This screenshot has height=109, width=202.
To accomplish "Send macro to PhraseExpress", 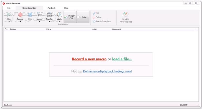I will click(126, 17).
